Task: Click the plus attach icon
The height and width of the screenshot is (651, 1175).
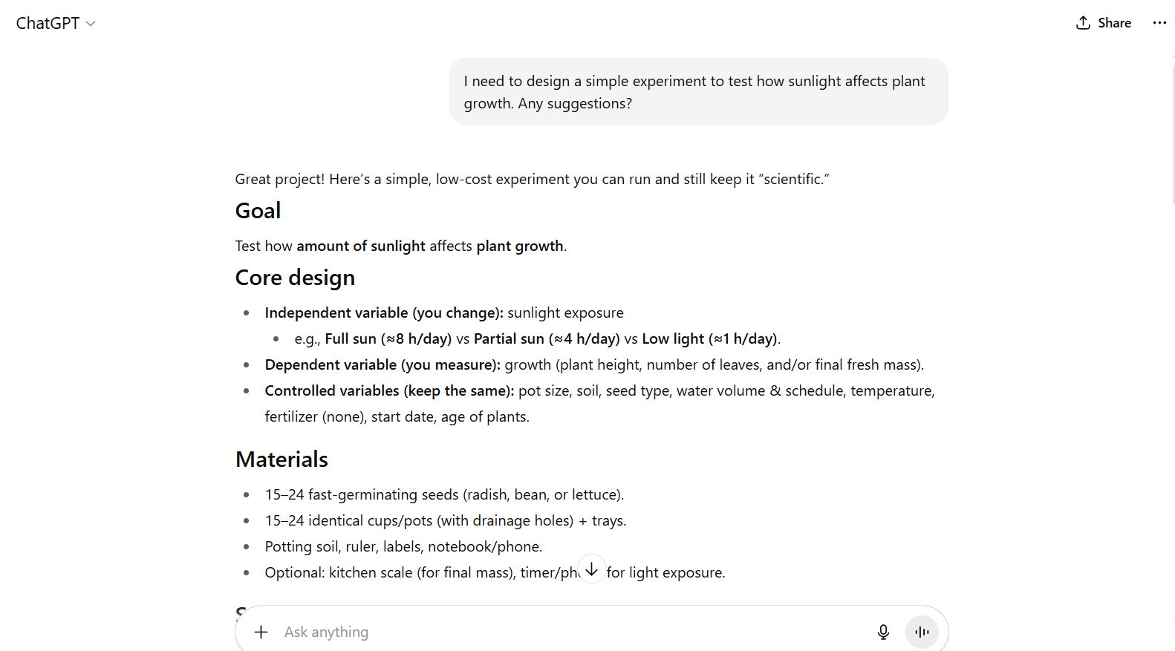Action: [261, 632]
